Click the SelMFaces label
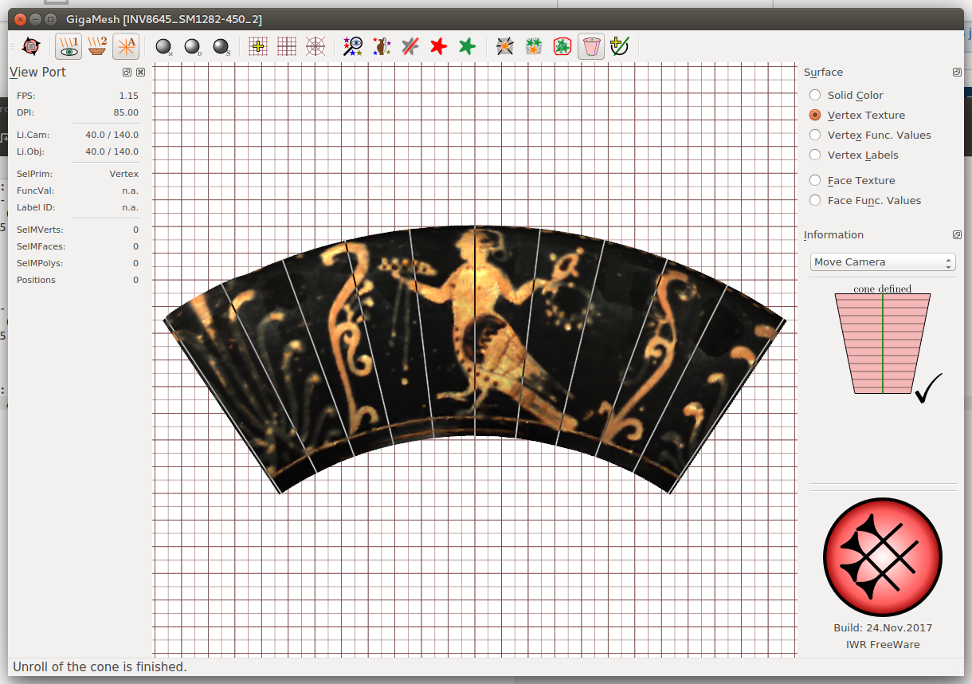Viewport: 972px width, 684px height. tap(41, 246)
